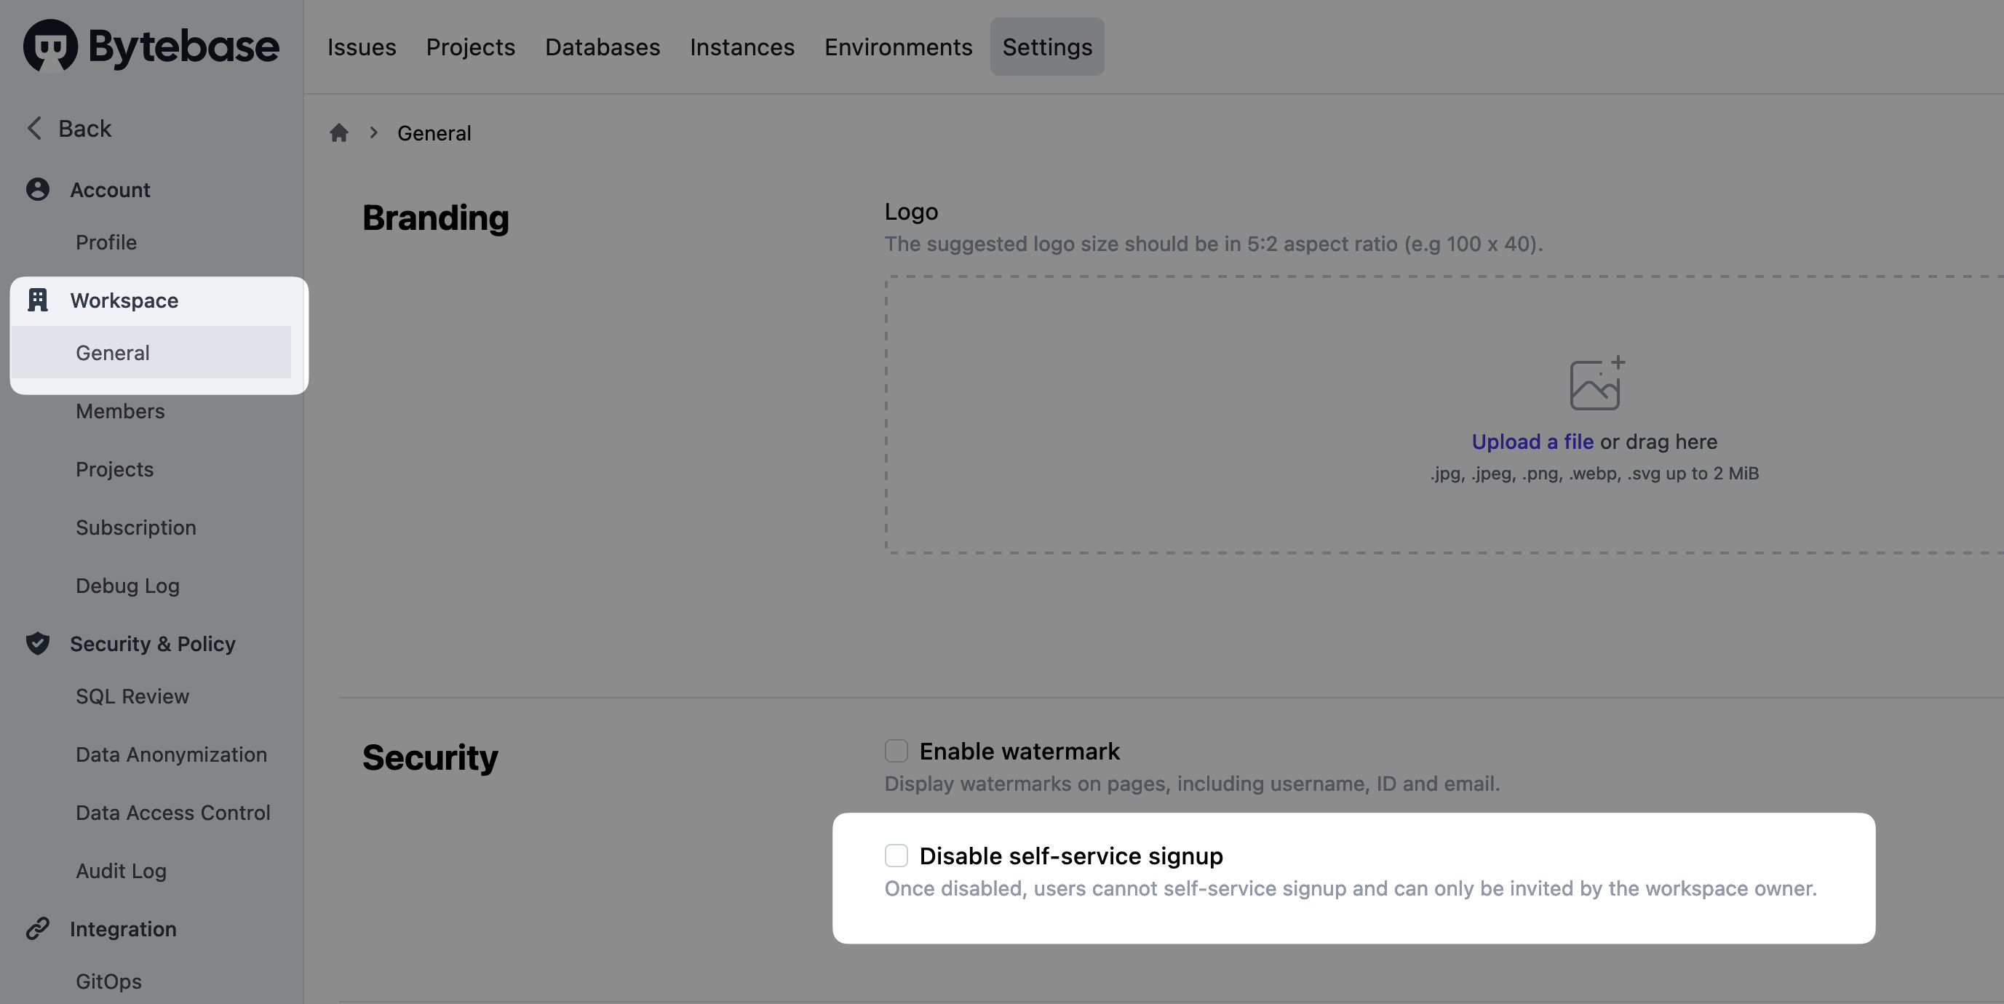Viewport: 2004px width, 1004px height.
Task: Click the home icon in the breadcrumb
Action: pyautogui.click(x=340, y=133)
